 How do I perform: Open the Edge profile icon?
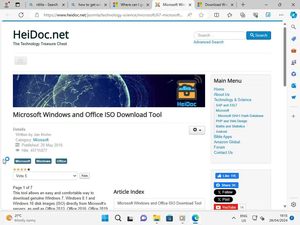point(7,5)
